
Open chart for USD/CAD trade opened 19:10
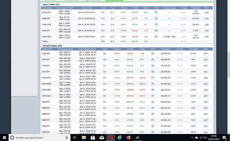156,36
